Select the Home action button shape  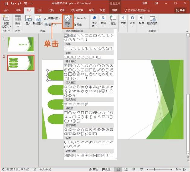[x=82, y=155]
